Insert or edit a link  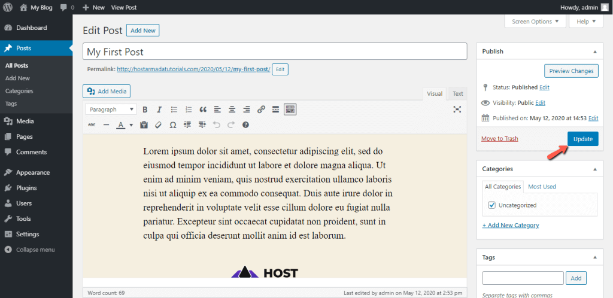tap(261, 110)
